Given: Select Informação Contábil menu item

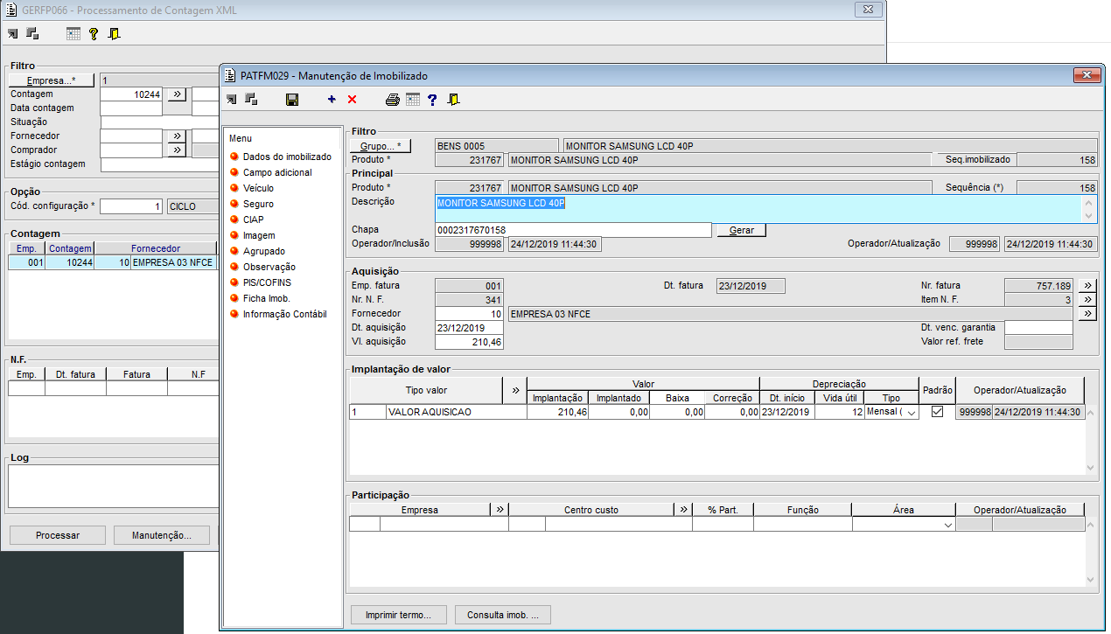Looking at the screenshot, I should pos(284,314).
